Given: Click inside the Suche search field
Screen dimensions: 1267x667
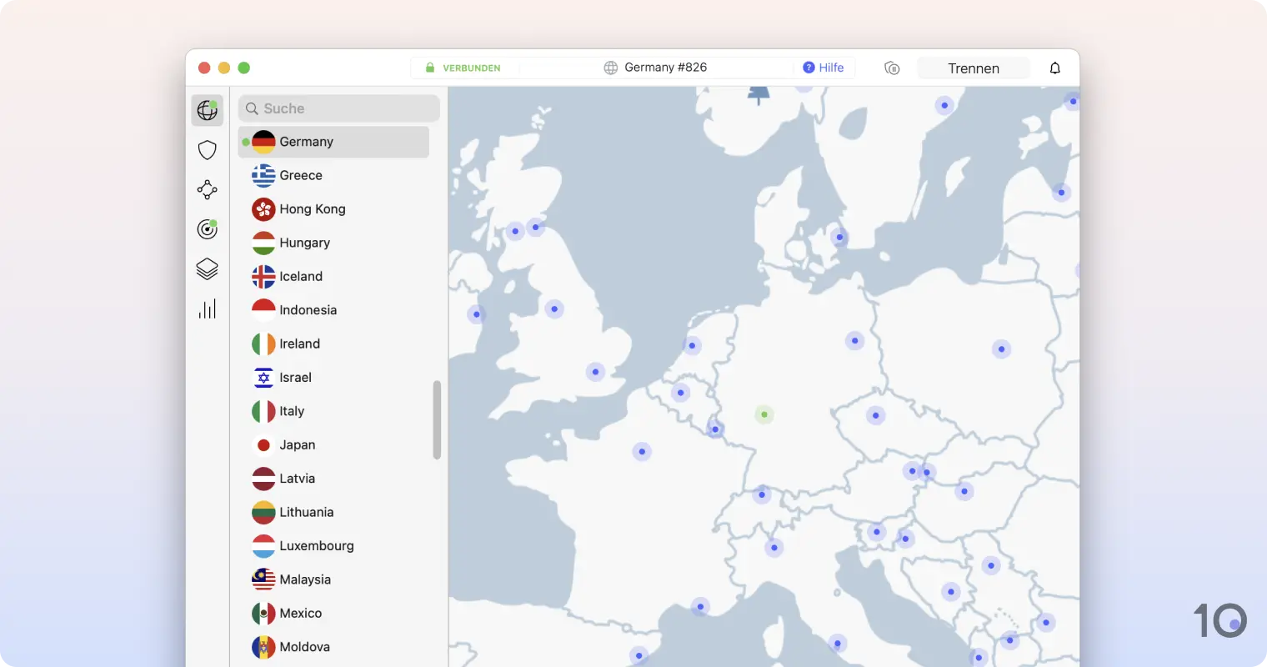Looking at the screenshot, I should pyautogui.click(x=338, y=108).
